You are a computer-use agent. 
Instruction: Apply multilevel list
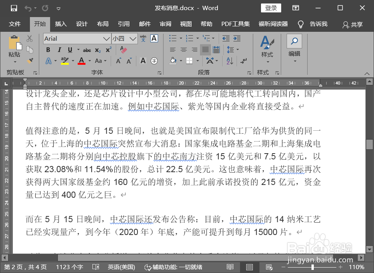(x=206, y=38)
